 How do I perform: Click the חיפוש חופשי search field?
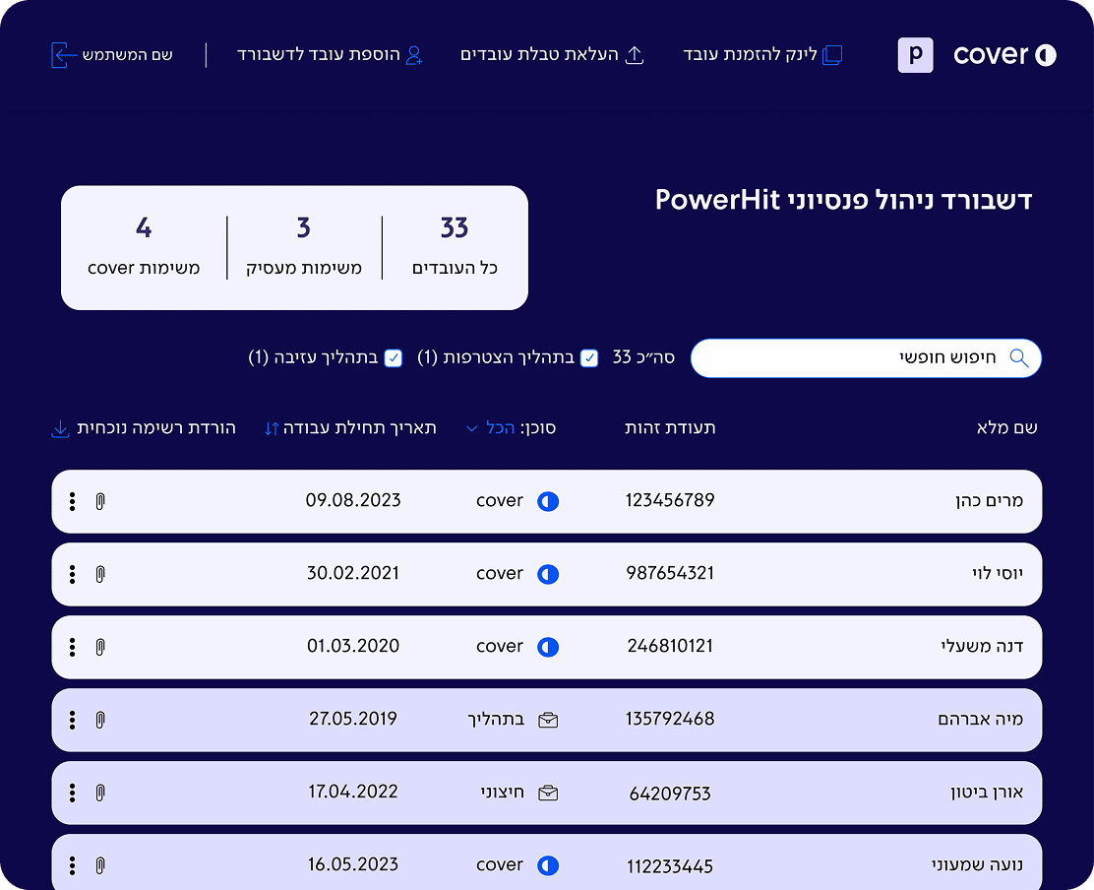point(866,358)
